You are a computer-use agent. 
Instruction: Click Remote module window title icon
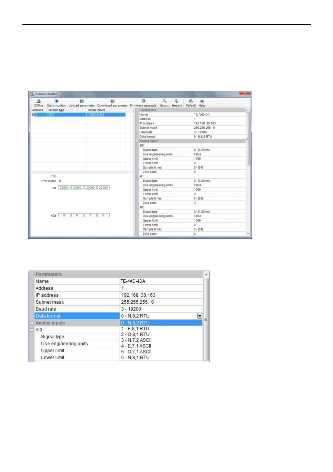tap(32, 94)
